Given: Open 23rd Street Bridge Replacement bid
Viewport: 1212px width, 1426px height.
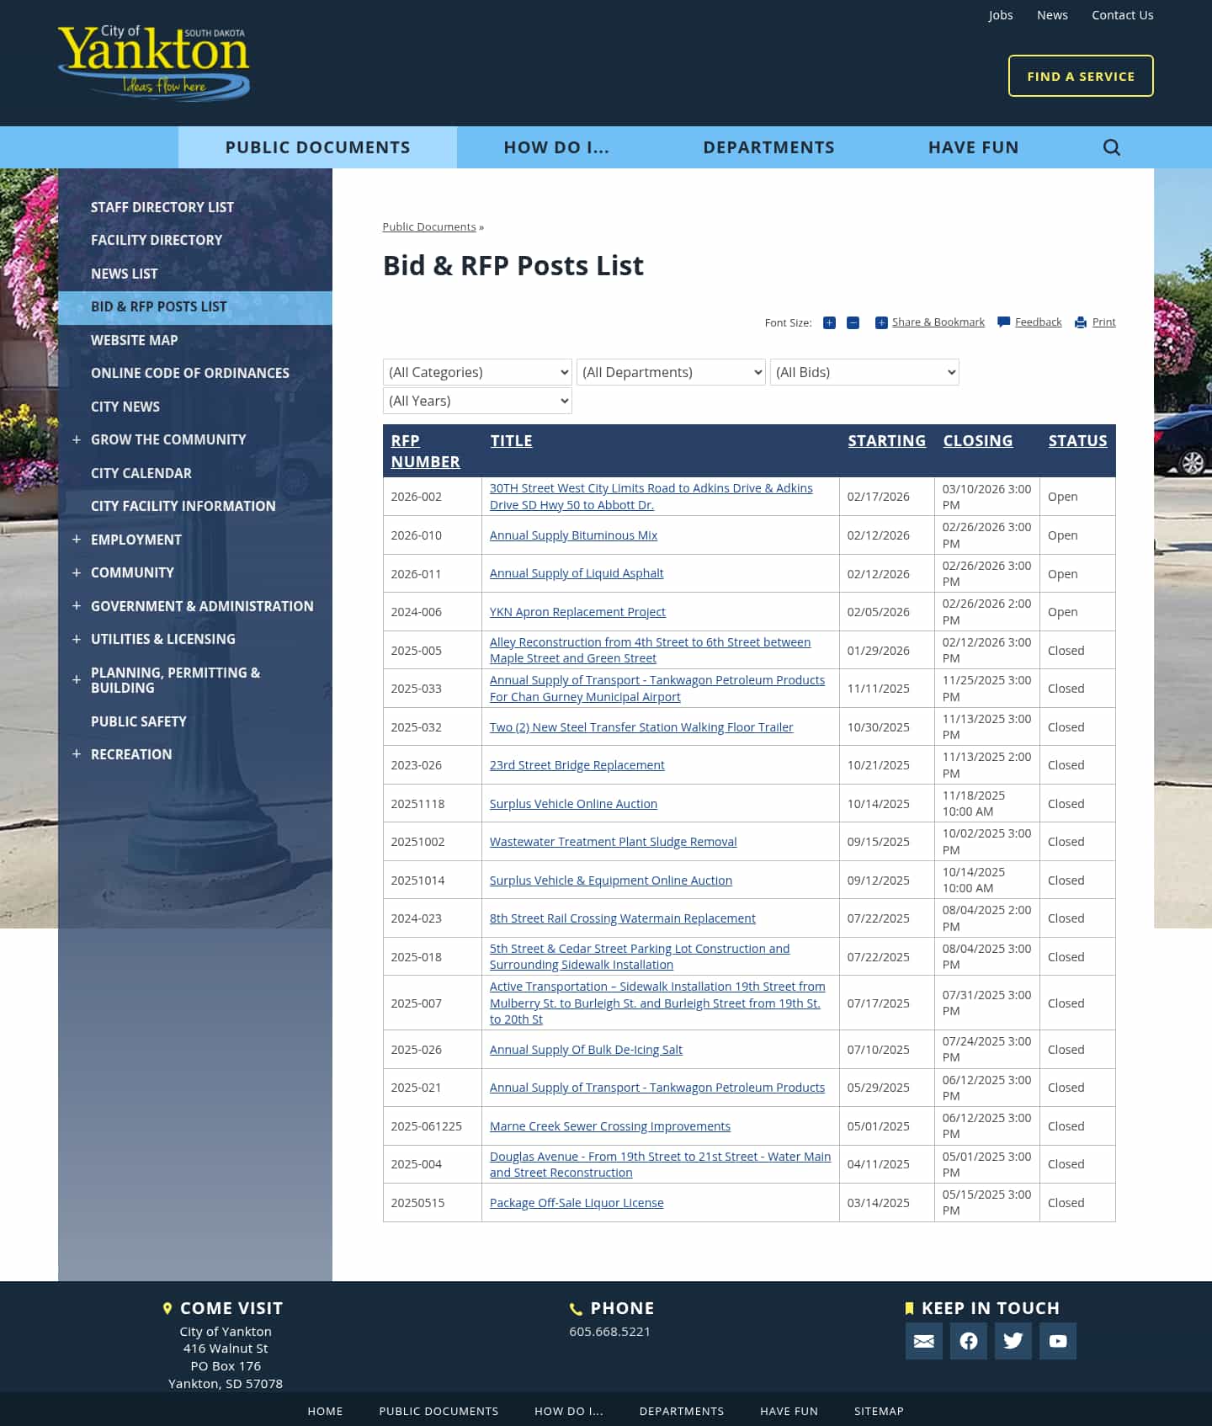Looking at the screenshot, I should [577, 765].
